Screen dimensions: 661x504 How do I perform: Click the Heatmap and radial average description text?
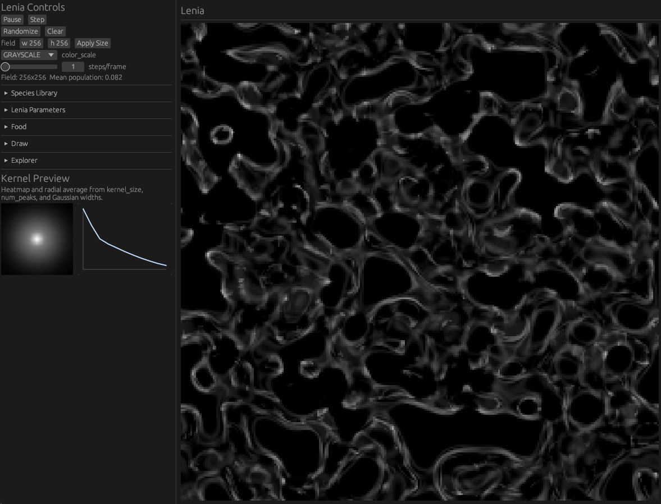point(72,194)
